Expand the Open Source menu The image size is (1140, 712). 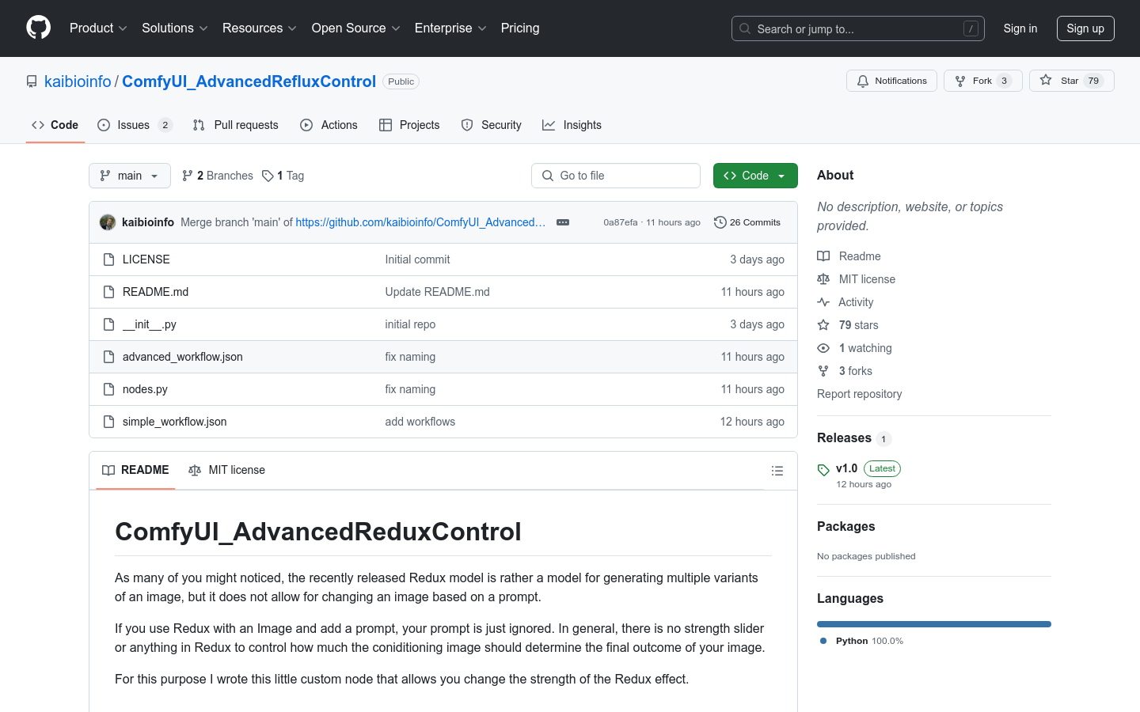point(356,28)
